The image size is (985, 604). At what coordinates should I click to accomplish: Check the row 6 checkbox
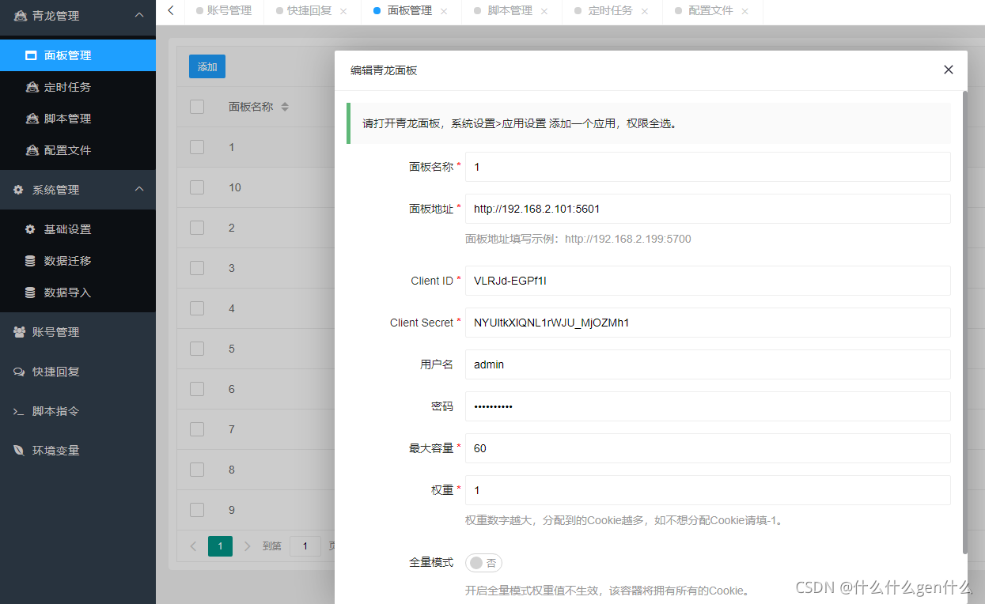(x=197, y=389)
